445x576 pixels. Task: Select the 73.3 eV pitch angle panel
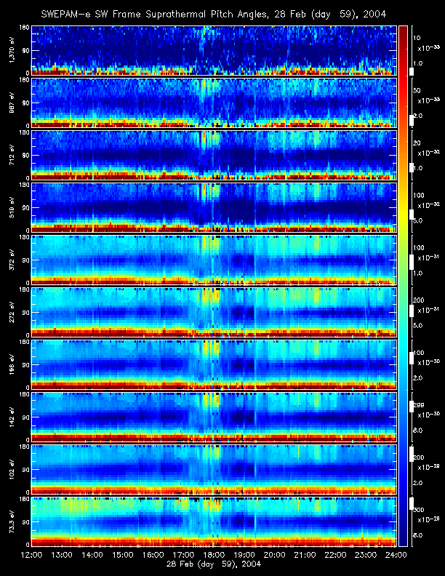pos(214,521)
